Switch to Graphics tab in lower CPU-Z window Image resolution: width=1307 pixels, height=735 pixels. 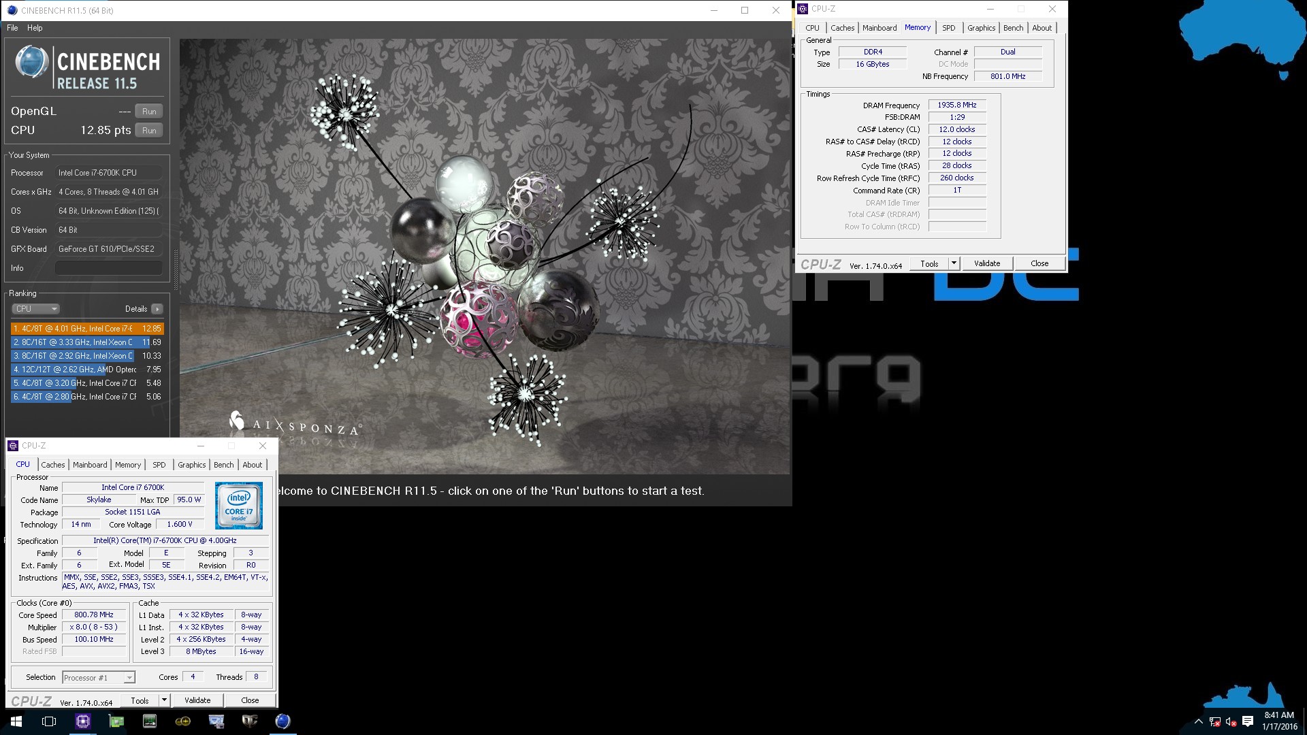(192, 465)
